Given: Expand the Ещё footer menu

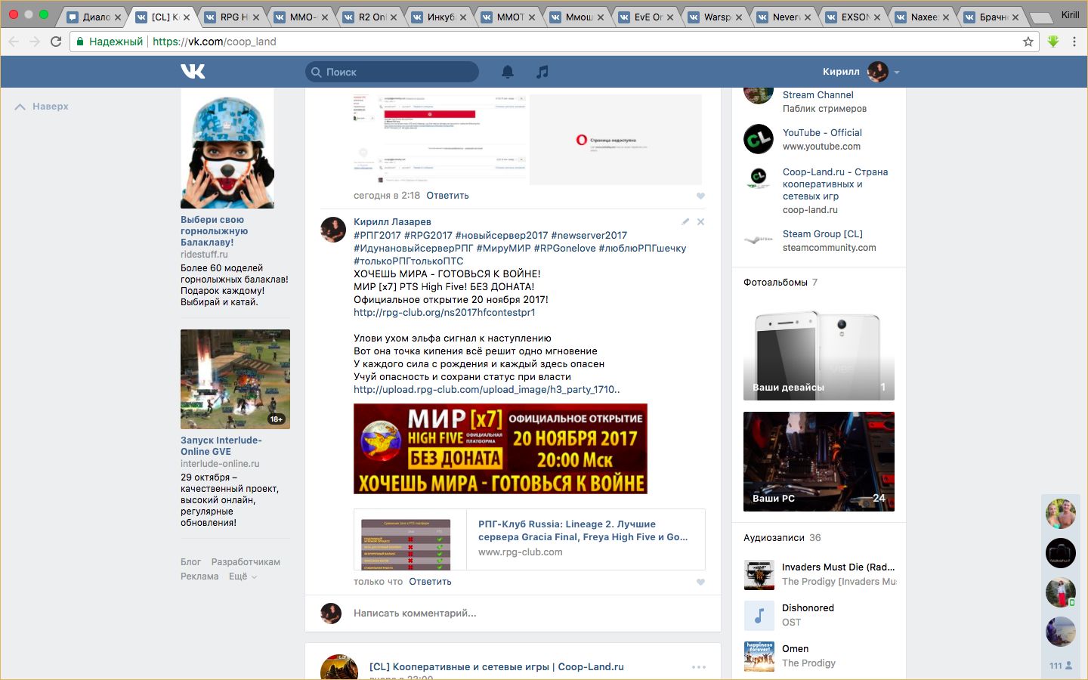Looking at the screenshot, I should (243, 576).
